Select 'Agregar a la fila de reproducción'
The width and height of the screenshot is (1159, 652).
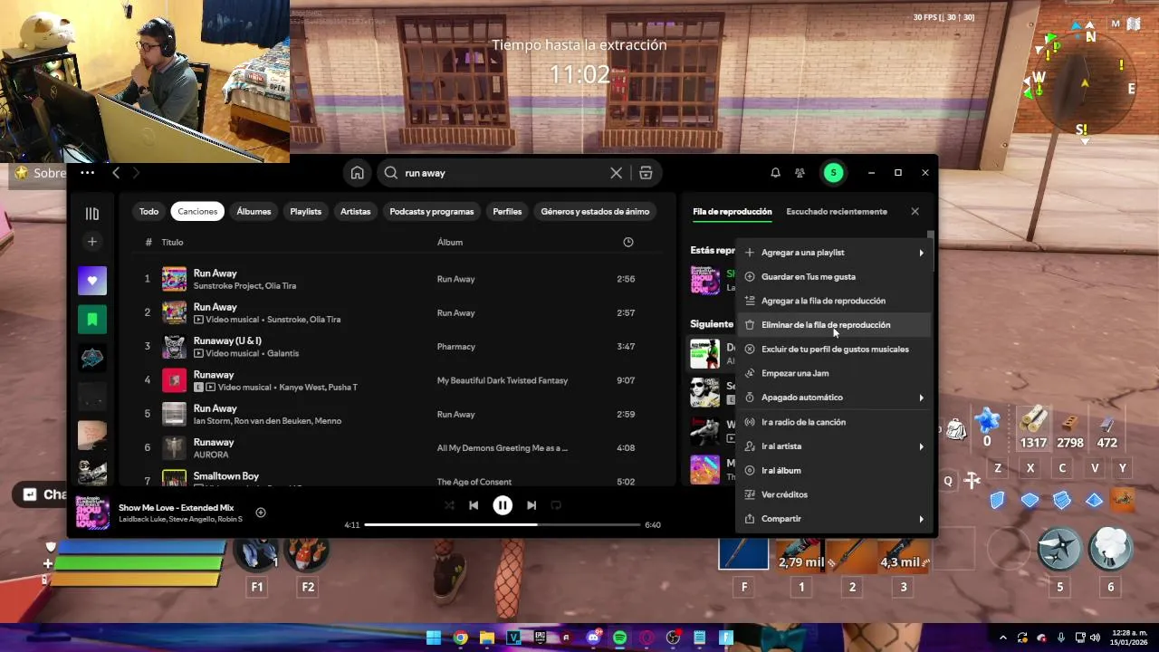point(835,301)
